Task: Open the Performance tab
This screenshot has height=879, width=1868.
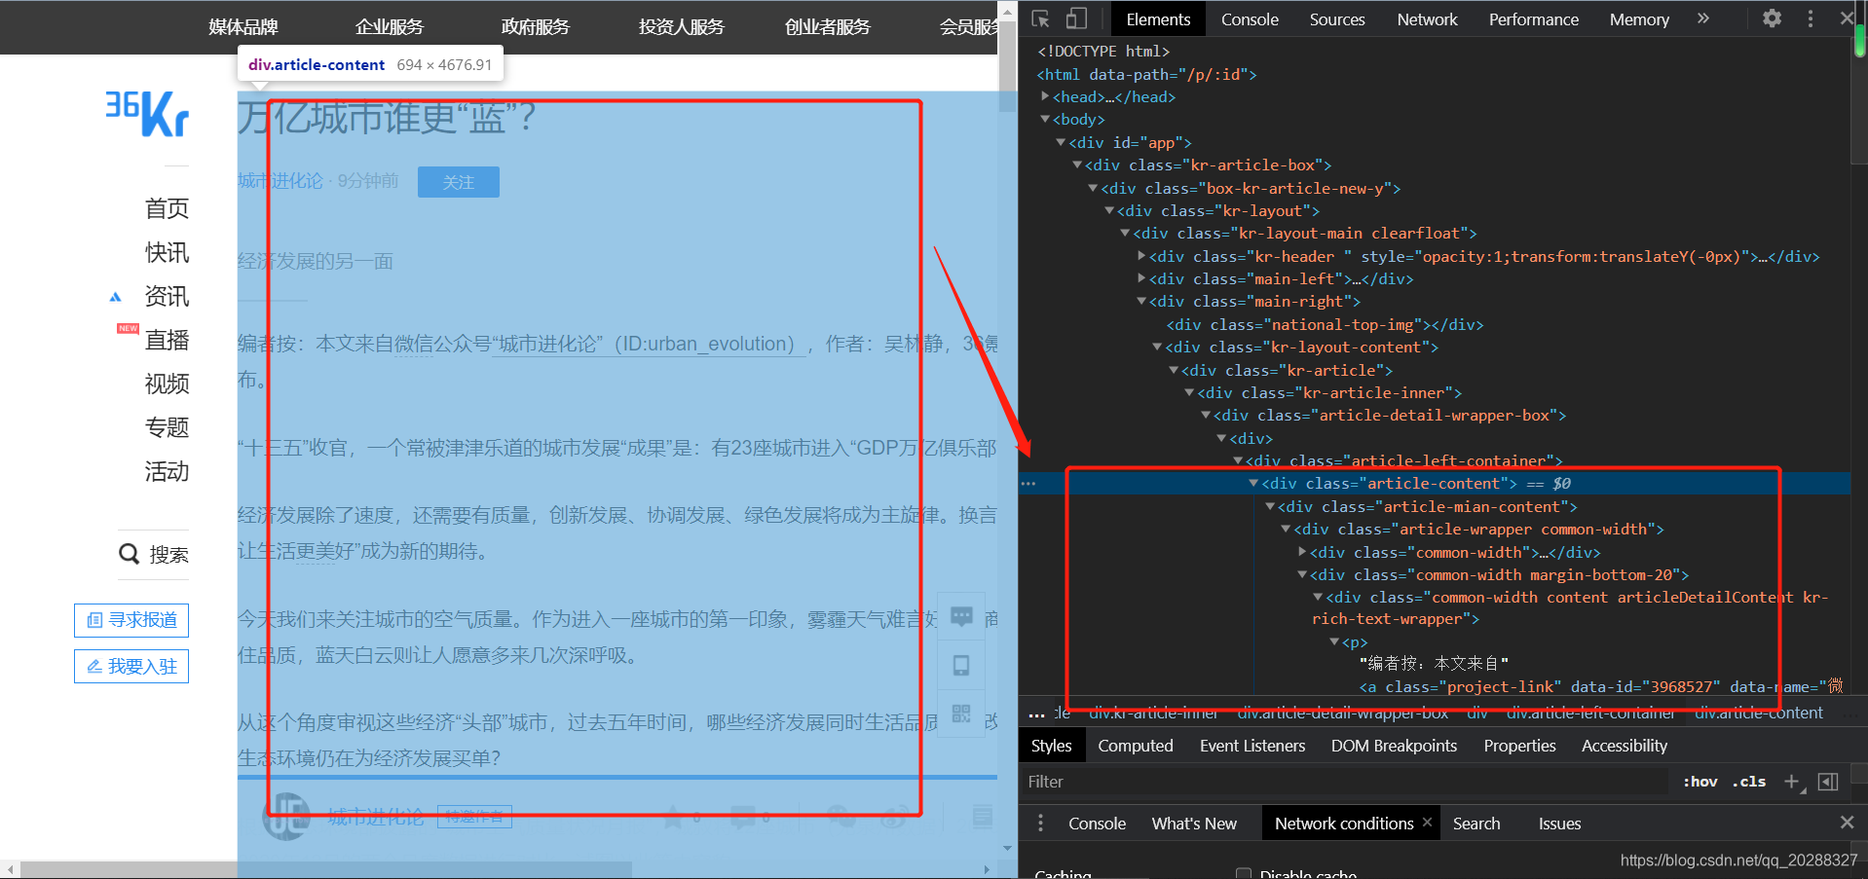Action: coord(1533,19)
